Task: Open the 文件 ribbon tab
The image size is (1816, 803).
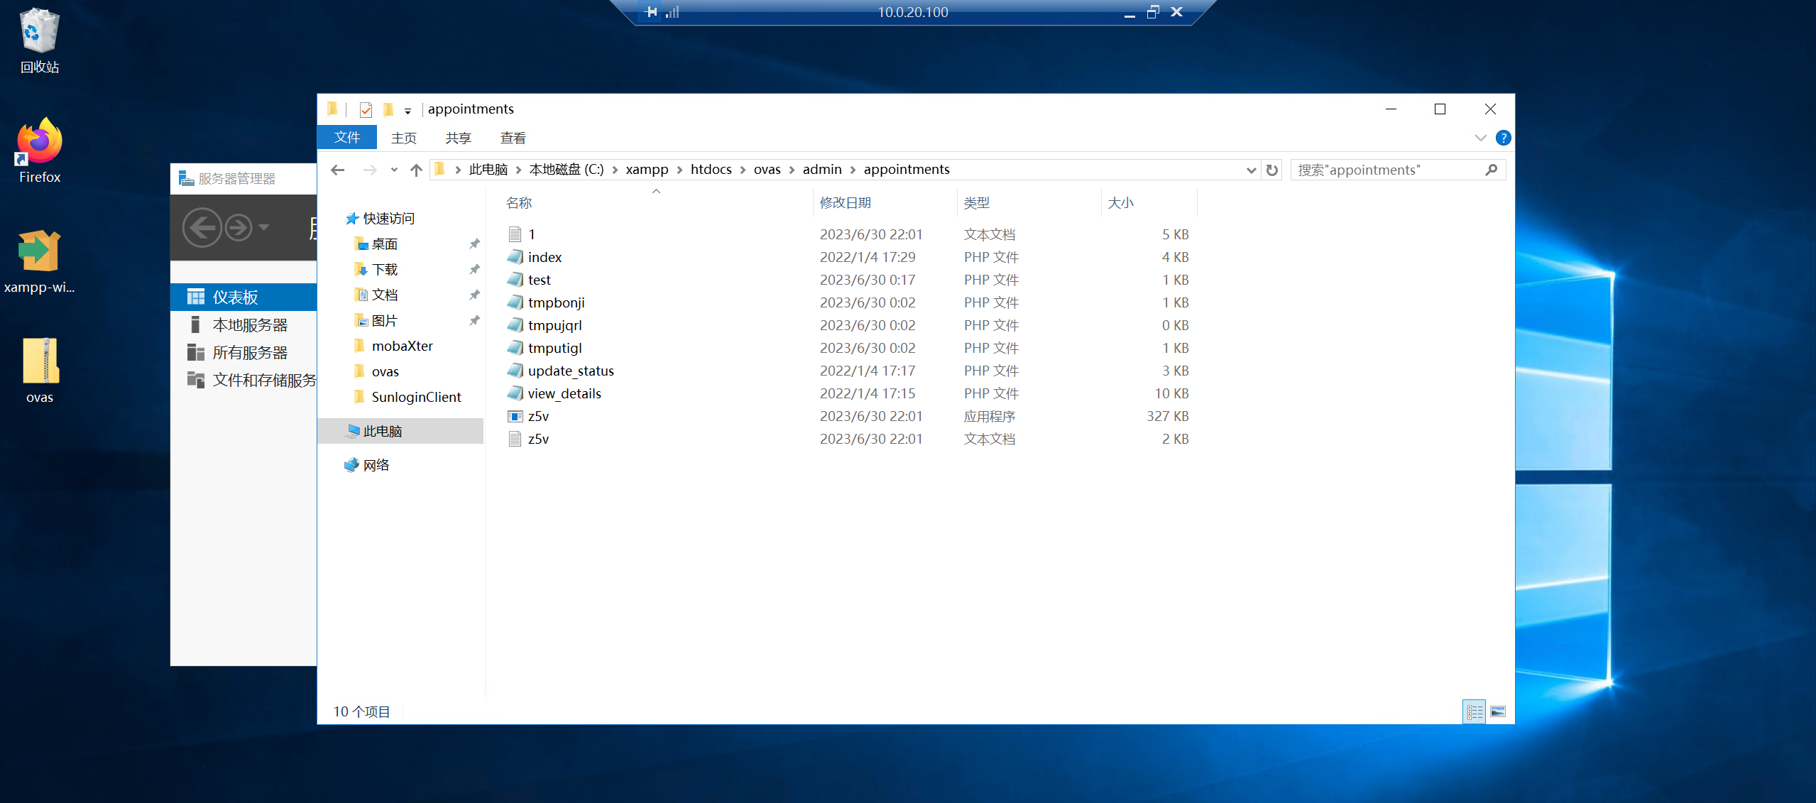Action: pyautogui.click(x=347, y=138)
